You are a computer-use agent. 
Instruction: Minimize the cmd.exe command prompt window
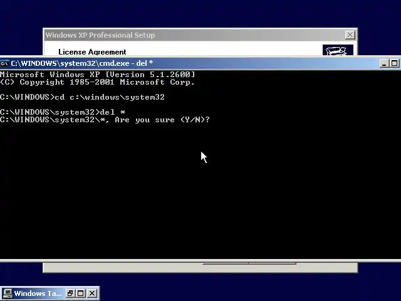pos(384,63)
